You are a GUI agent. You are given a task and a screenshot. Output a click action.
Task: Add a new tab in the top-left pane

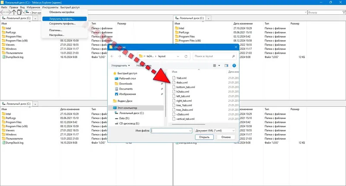pyautogui.click(x=35, y=18)
